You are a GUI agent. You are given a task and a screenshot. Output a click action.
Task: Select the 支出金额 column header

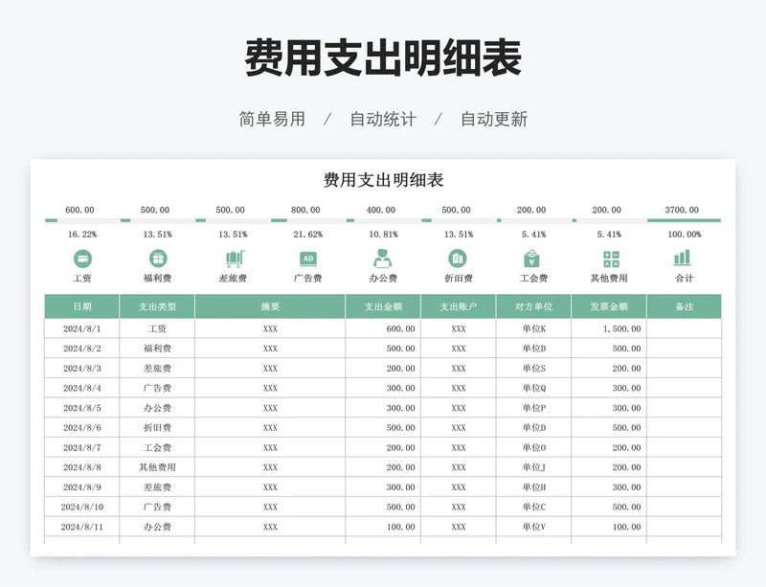[383, 306]
